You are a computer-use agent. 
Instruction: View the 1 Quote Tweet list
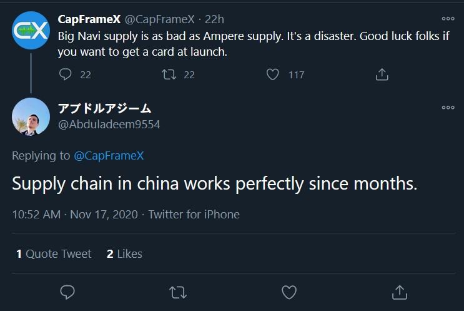pyautogui.click(x=54, y=253)
